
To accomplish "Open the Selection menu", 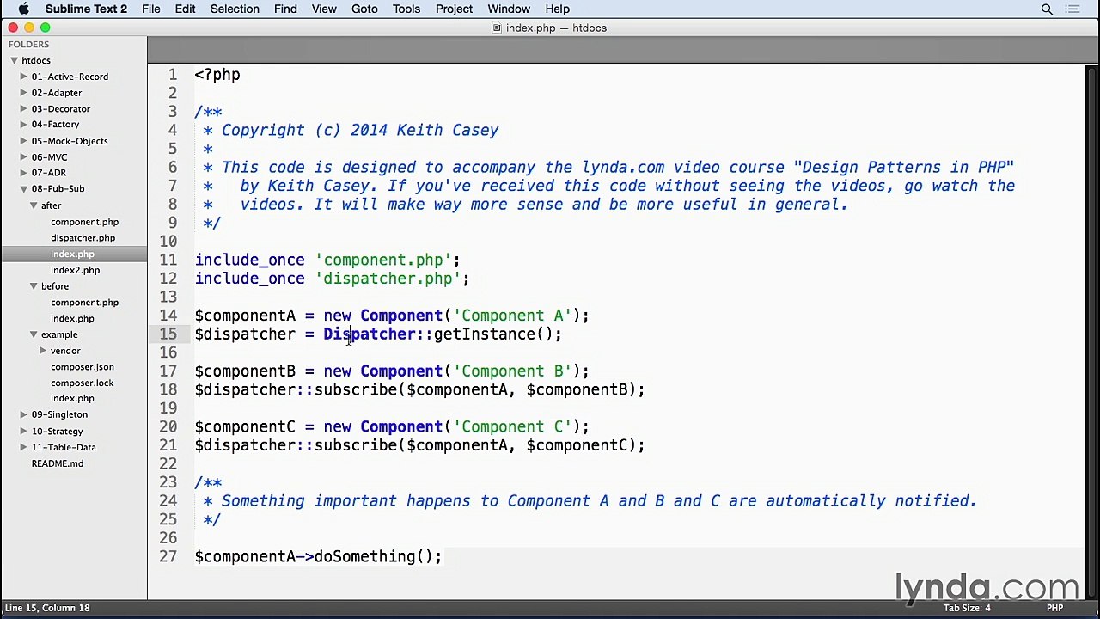I will (x=235, y=9).
